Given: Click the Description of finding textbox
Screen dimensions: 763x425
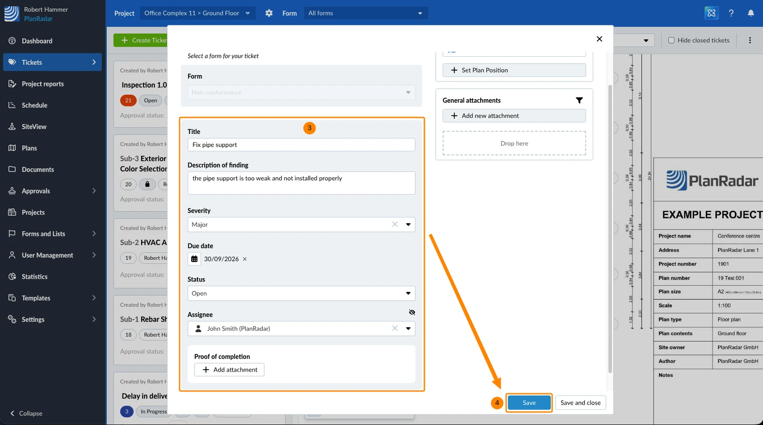Looking at the screenshot, I should coord(301,183).
